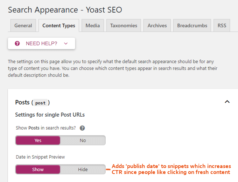Click the Posts section heading
The width and height of the screenshot is (238, 182).
(22, 102)
